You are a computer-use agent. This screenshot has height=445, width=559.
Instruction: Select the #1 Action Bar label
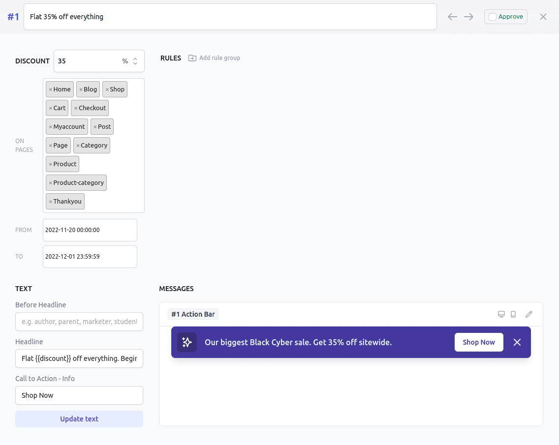coord(193,314)
